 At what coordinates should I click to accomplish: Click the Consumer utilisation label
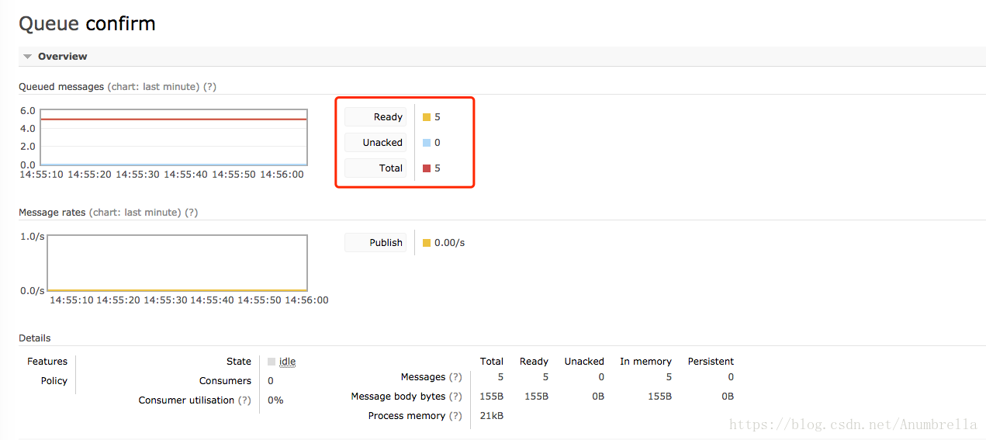186,400
